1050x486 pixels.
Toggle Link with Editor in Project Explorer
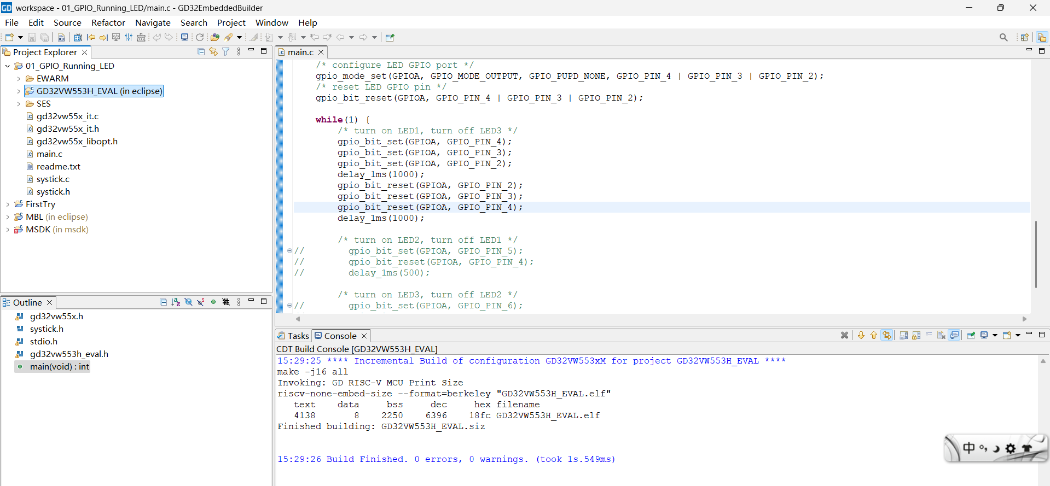(x=213, y=51)
